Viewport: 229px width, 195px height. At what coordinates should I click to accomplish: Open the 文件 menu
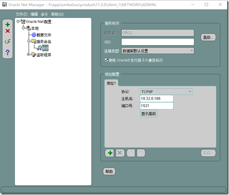point(21,14)
